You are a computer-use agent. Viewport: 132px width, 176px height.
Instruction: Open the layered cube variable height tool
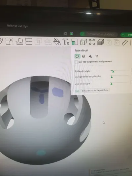click(x=101, y=42)
